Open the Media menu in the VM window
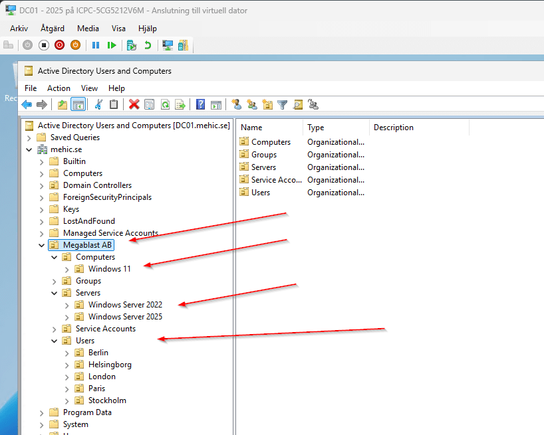Image resolution: width=544 pixels, height=435 pixels. tap(88, 29)
